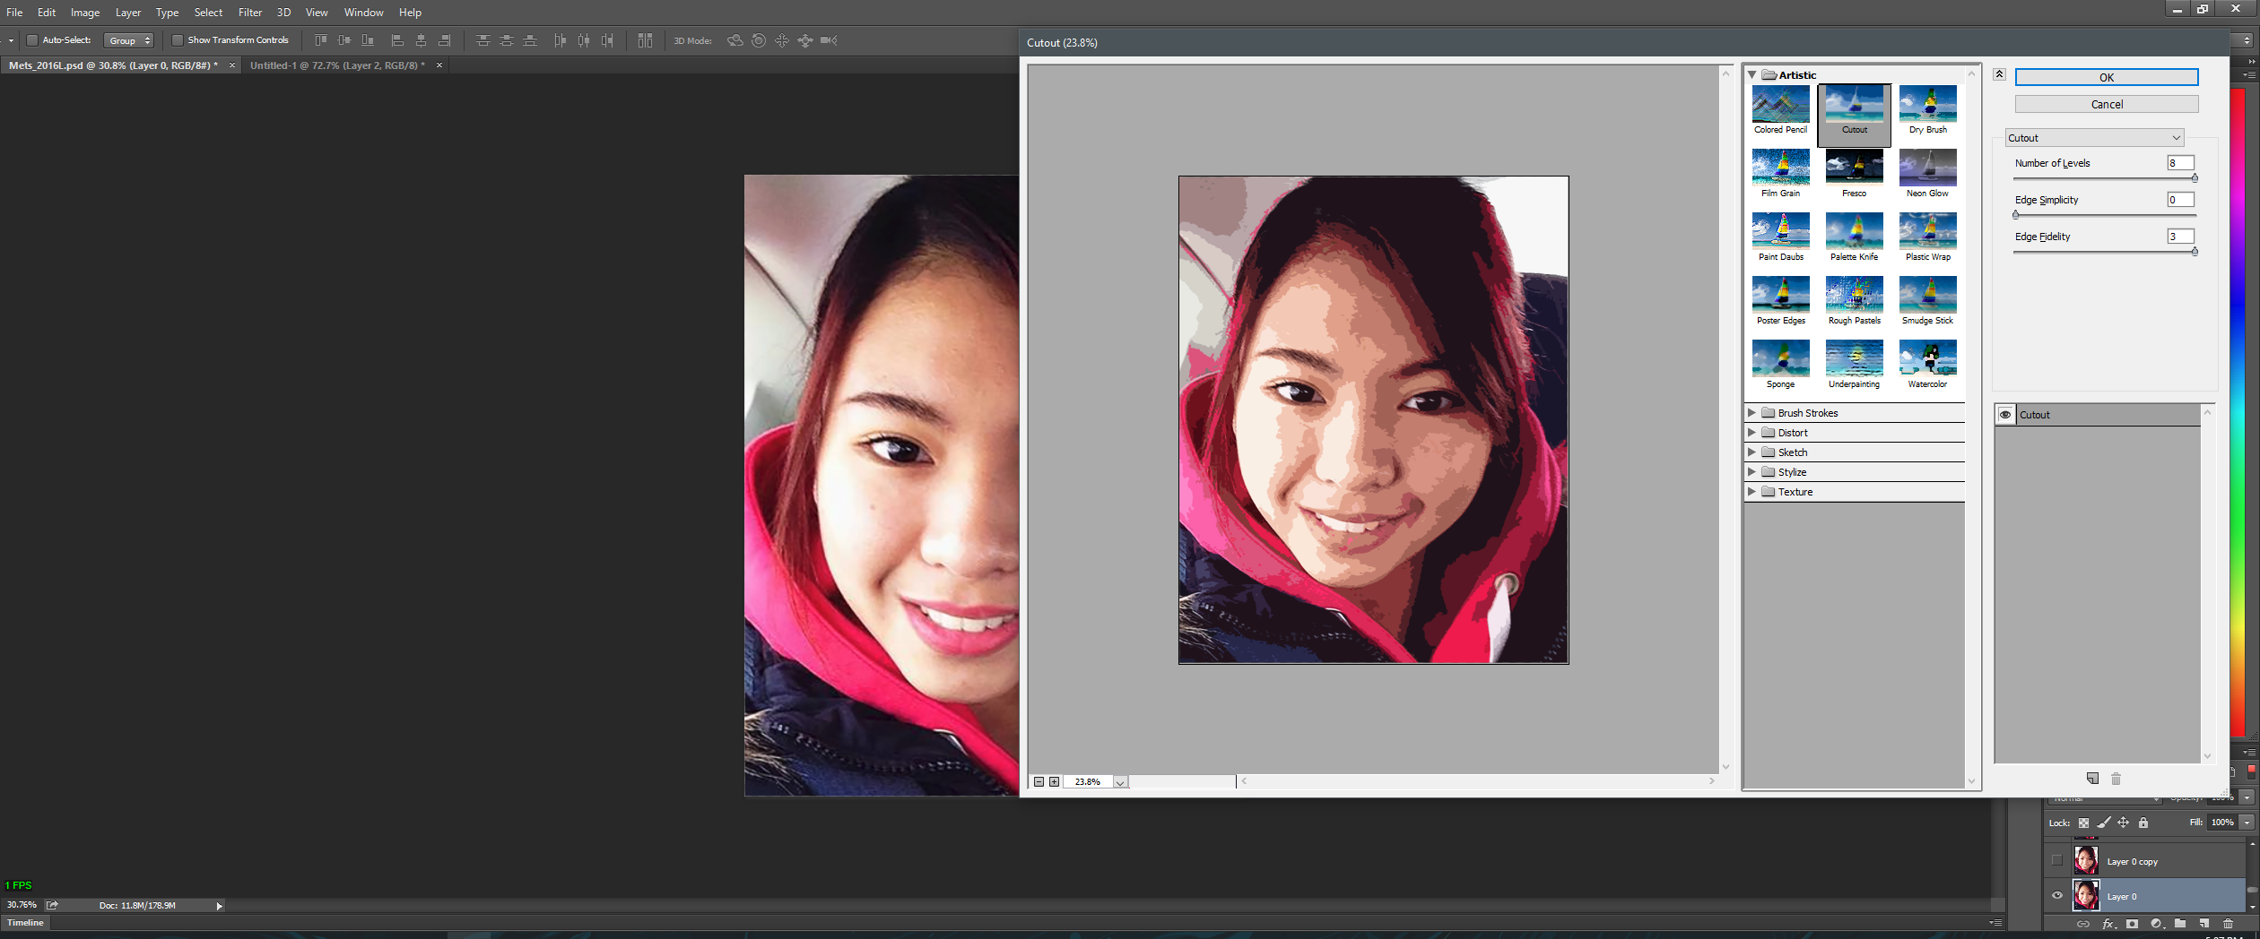Image resolution: width=2260 pixels, height=939 pixels.
Task: Zoom in the Cutout preview with plus
Action: 1055,782
